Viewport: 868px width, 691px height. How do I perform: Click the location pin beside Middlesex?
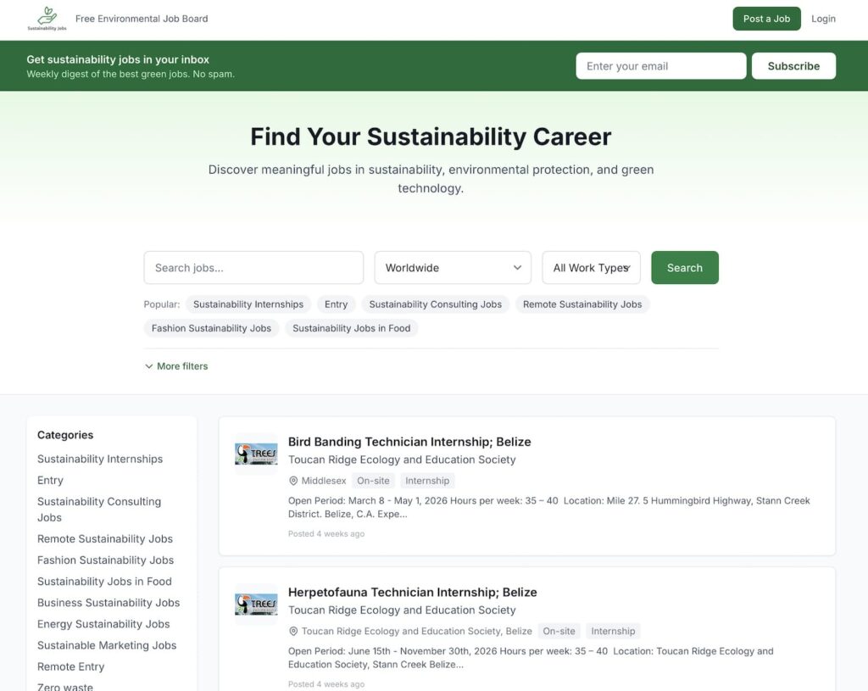pos(292,481)
